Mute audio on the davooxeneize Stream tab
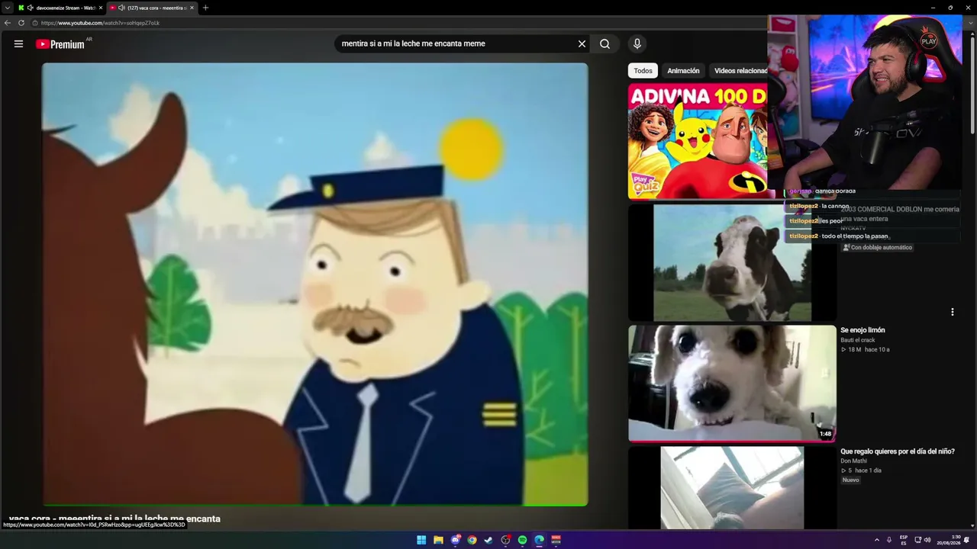Viewport: 977px width, 549px height. pyautogui.click(x=31, y=8)
